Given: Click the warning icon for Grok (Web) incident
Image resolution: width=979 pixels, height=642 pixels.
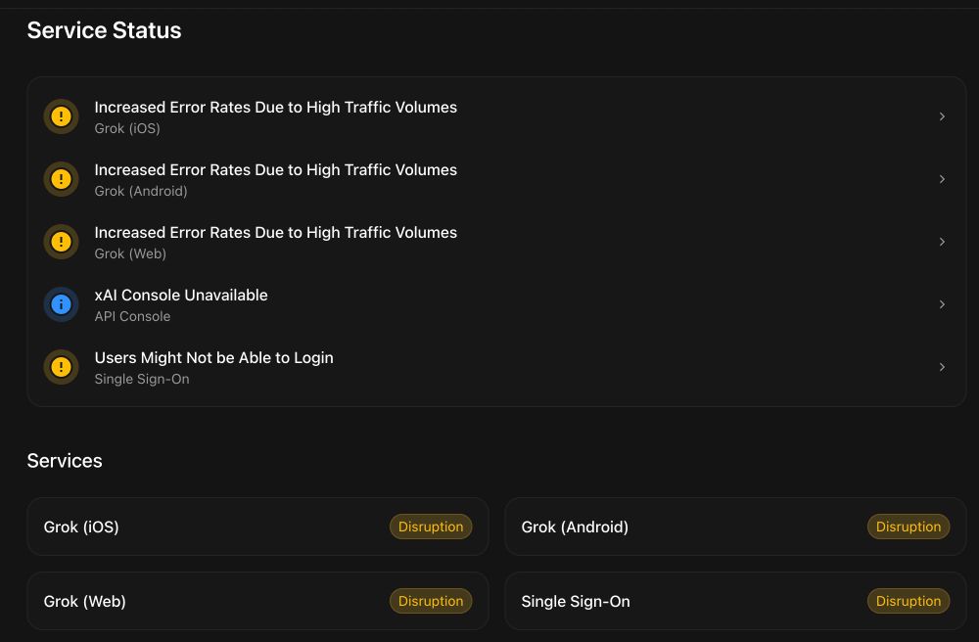Looking at the screenshot, I should point(61,242).
